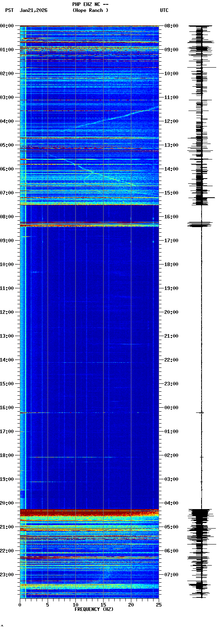219x630 pixels.
Task: Click 11:00 on the UTC time axis
Action: pos(171,97)
